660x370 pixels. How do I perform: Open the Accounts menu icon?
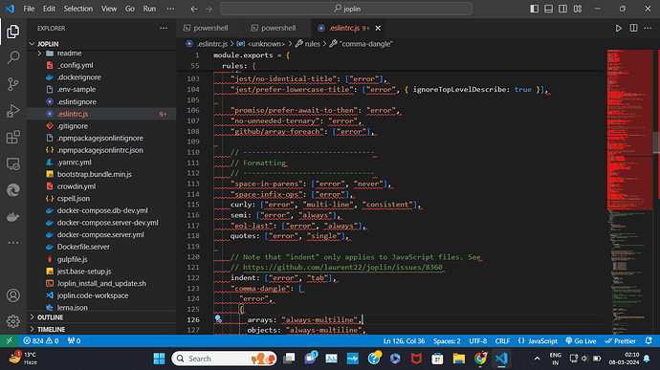point(13,295)
